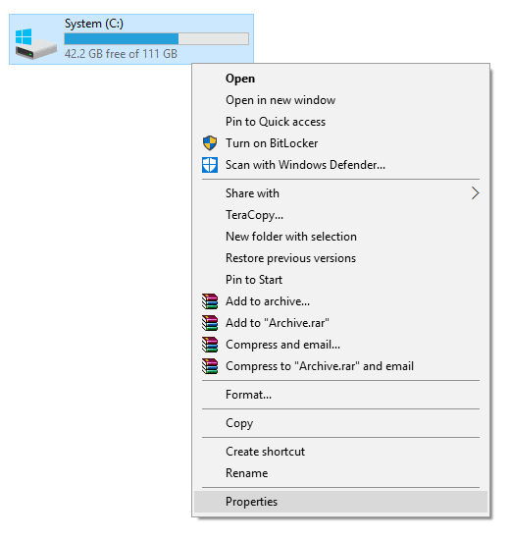The width and height of the screenshot is (510, 540).
Task: Click WinRAR icon beside Compress and email
Action: [x=210, y=345]
